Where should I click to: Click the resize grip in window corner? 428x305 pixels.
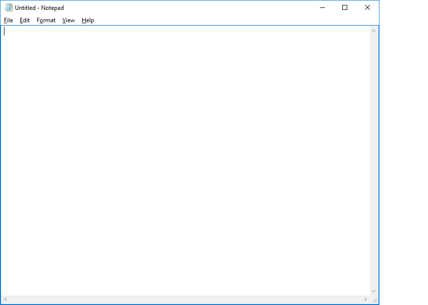(x=374, y=300)
